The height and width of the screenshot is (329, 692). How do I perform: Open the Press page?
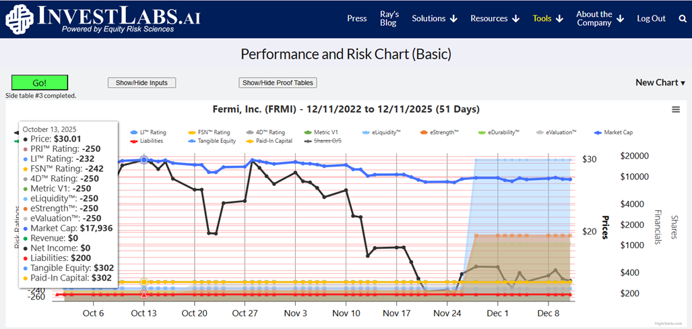(356, 19)
